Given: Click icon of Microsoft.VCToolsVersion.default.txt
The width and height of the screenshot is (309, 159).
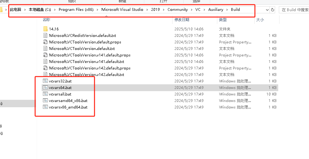Looking at the screenshot, I should point(45,48).
